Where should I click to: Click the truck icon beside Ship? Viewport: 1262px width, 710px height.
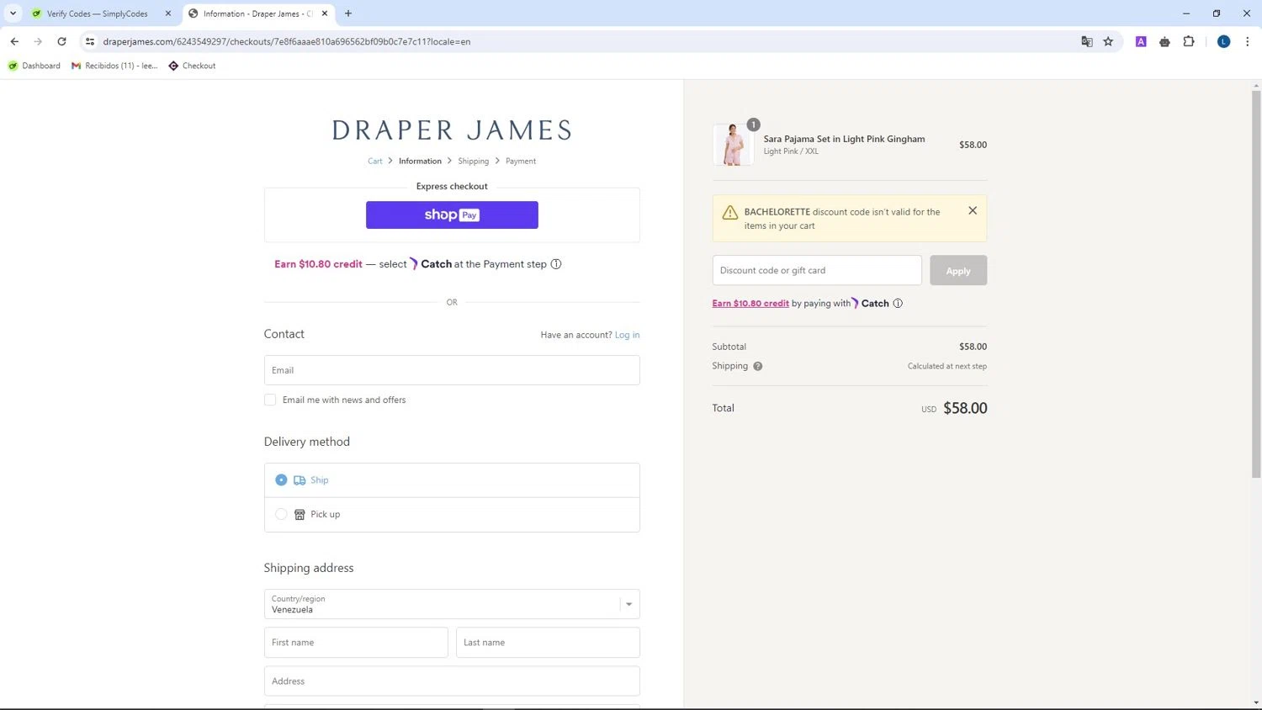(300, 480)
